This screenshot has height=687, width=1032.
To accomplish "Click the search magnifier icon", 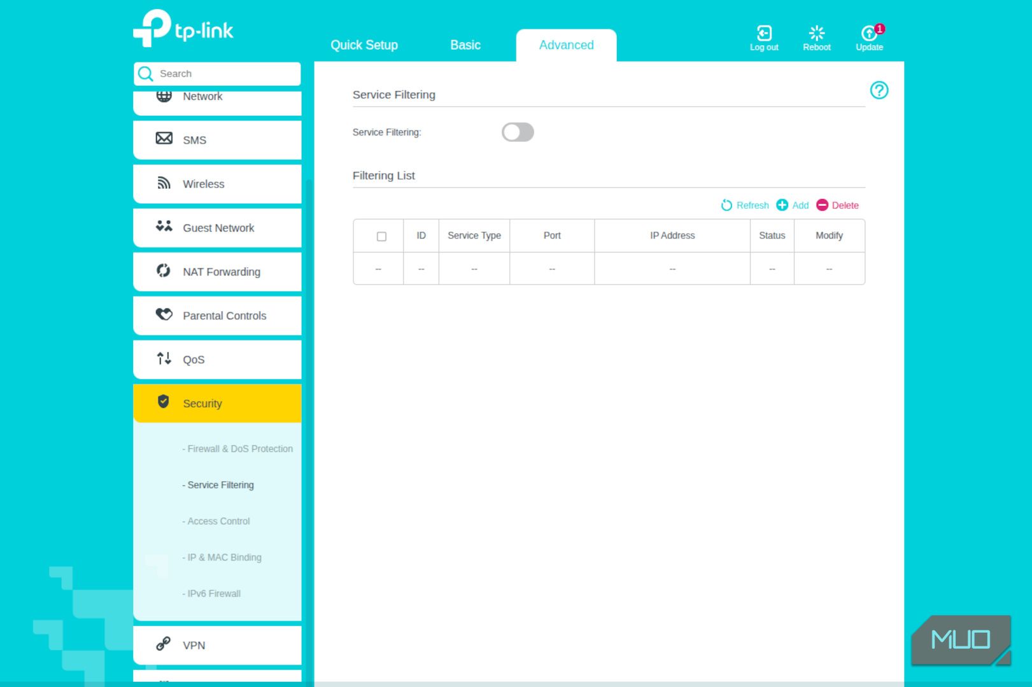I will (146, 74).
